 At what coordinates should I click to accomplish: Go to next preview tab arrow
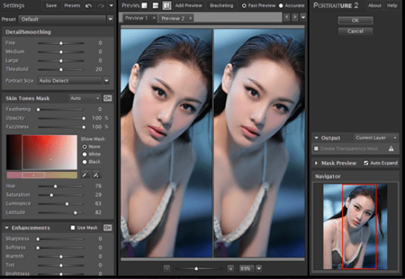(295, 17)
